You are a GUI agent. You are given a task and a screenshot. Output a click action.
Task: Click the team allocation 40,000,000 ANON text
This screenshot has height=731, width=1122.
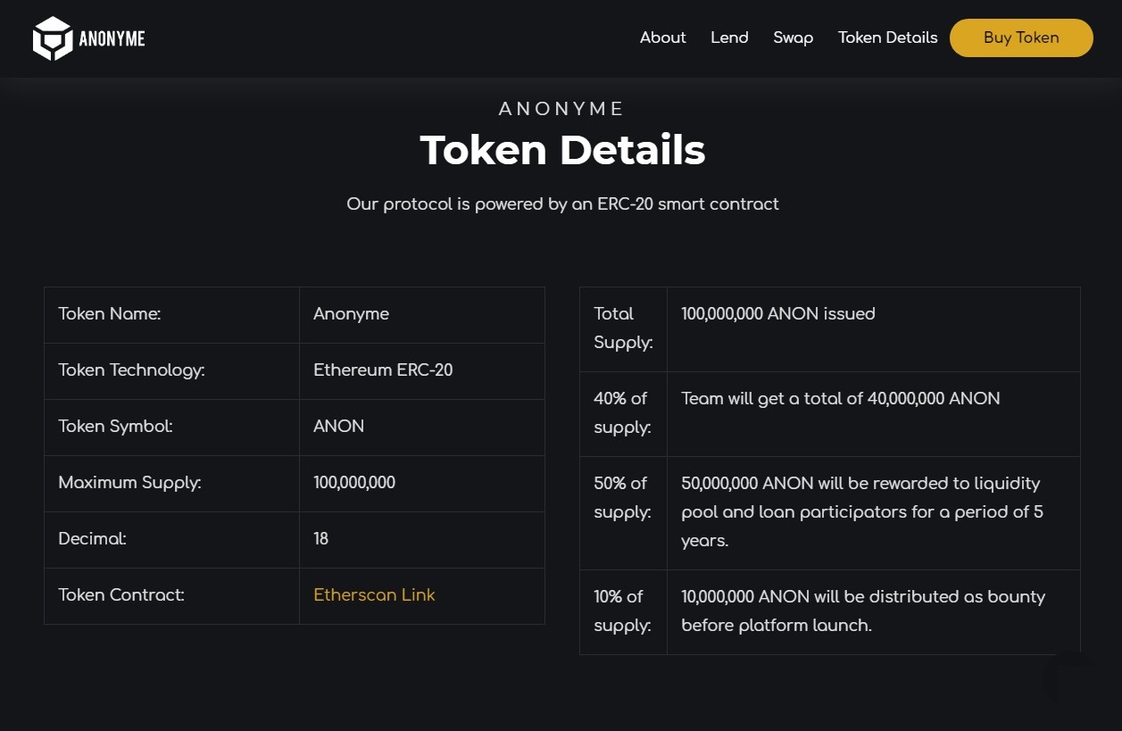click(x=840, y=398)
